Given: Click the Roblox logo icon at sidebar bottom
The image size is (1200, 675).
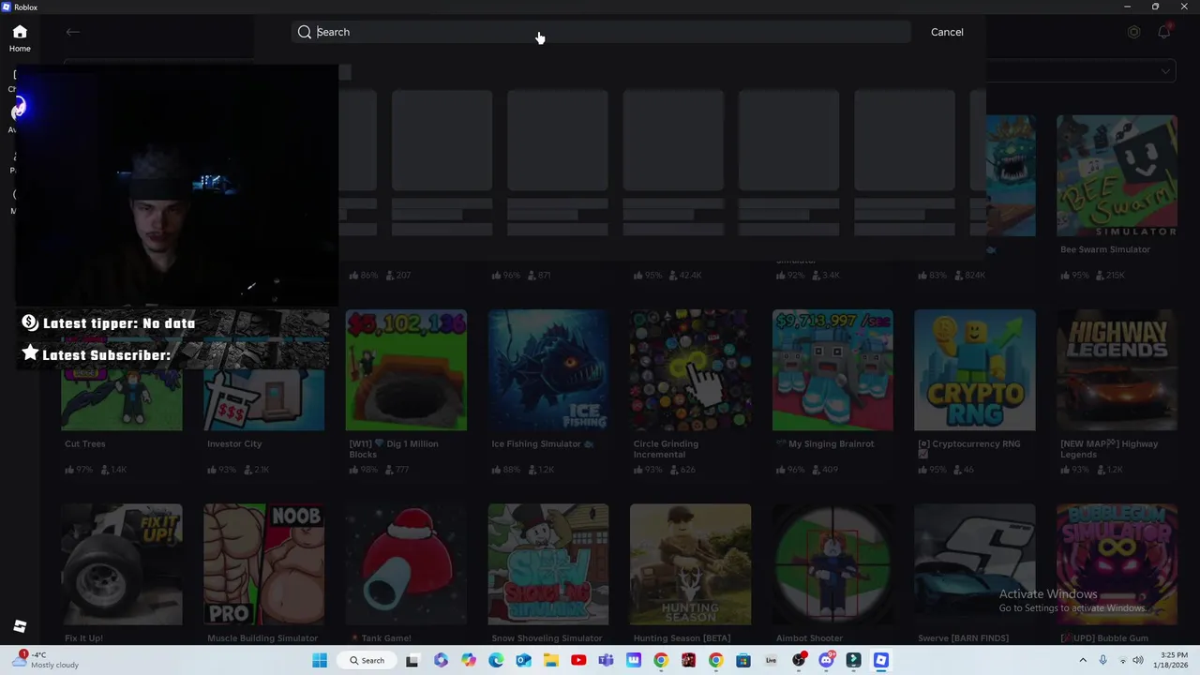Looking at the screenshot, I should pos(20,626).
